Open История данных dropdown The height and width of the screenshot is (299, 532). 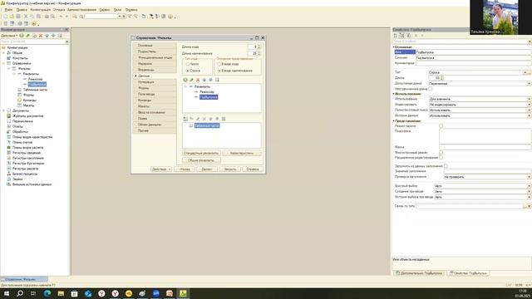529,115
